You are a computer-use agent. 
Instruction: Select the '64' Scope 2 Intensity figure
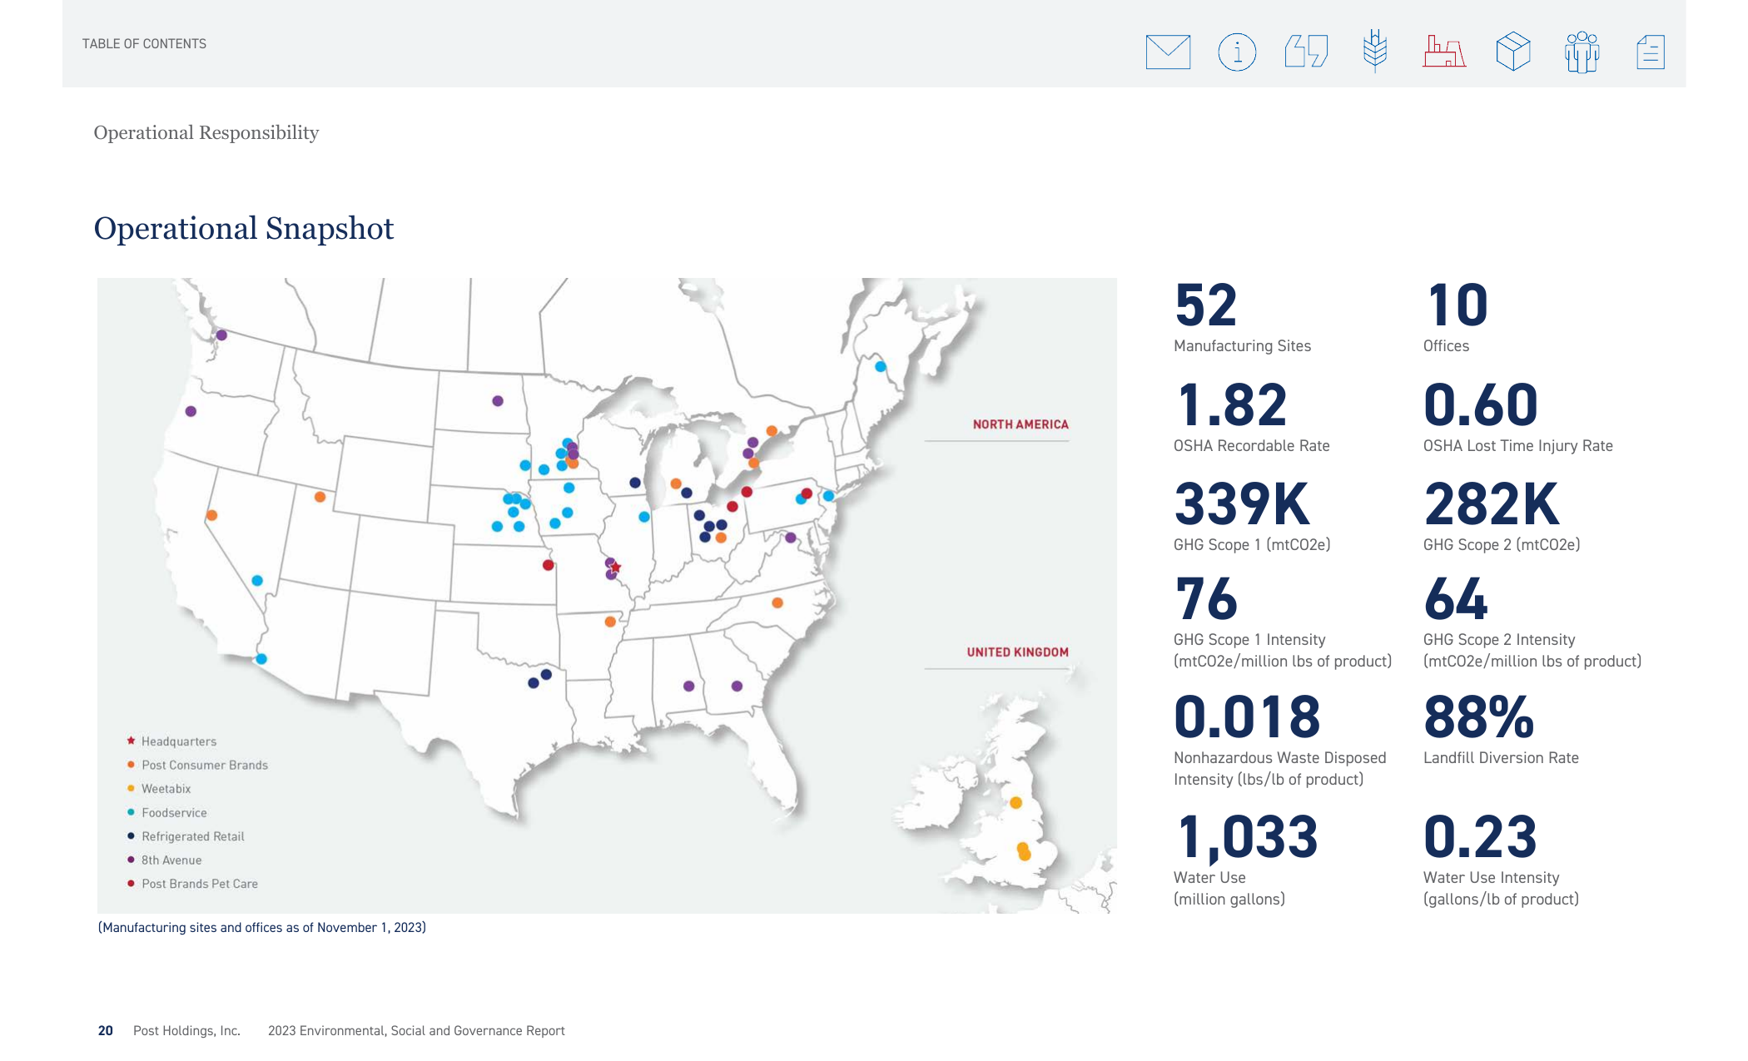click(1456, 599)
